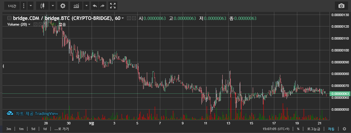Click the TradingView cloud logo icon
The image size is (351, 133).
coord(10,113)
